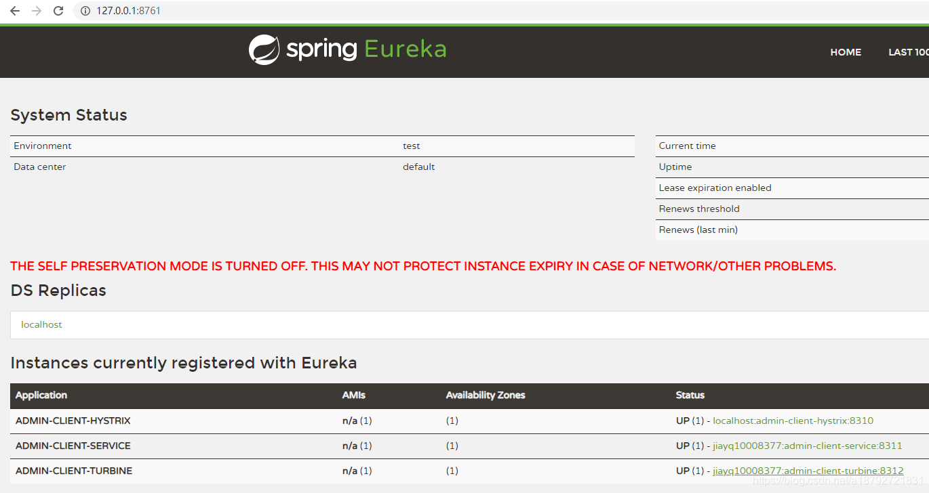
Task: Click the UP (1) status for ADMIN-CLIENT-HYSTRIX
Action: point(690,421)
